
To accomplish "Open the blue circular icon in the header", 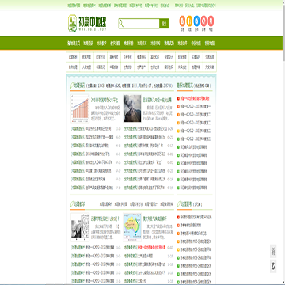I will tap(196, 21).
